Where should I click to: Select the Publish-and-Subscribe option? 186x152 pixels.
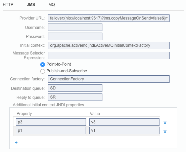point(43,71)
